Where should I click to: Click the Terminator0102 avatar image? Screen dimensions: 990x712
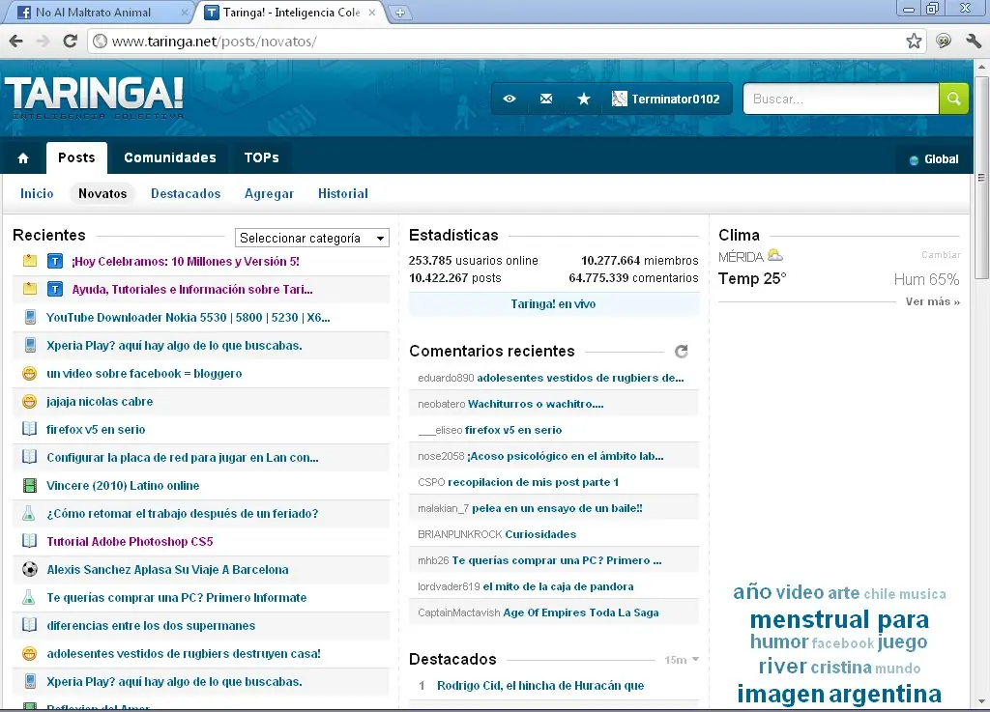[x=620, y=99]
